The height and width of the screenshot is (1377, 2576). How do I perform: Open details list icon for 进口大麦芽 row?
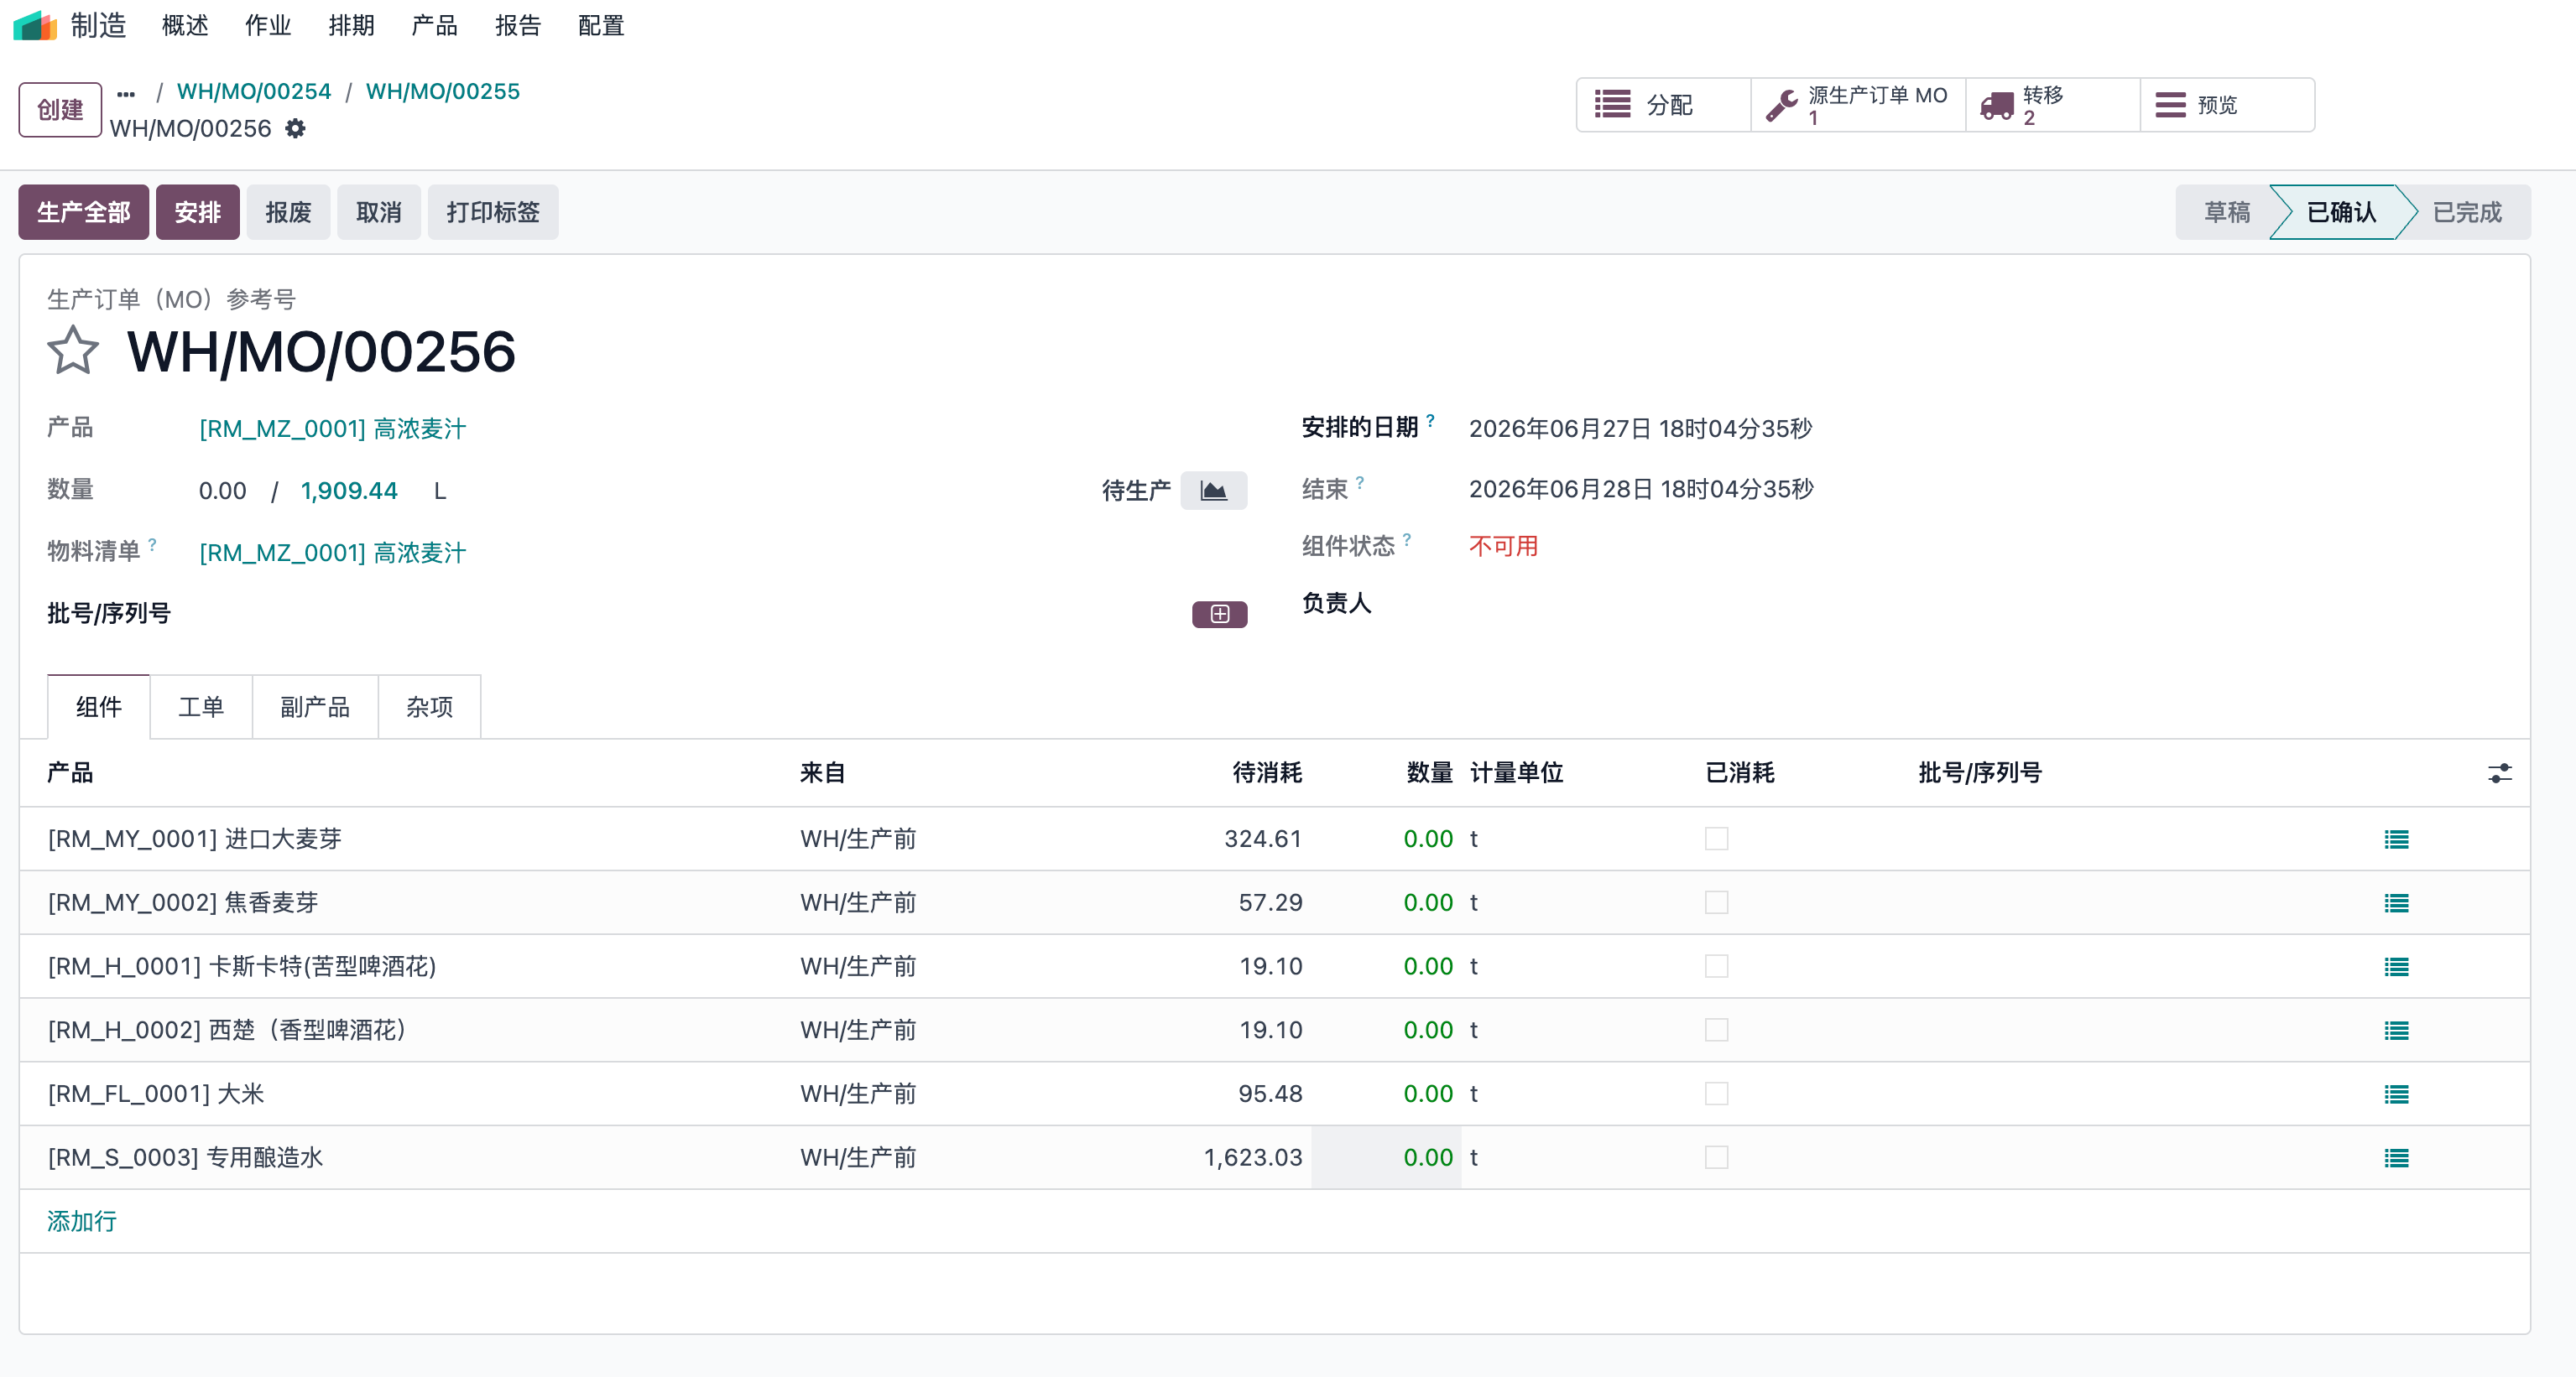tap(2396, 839)
